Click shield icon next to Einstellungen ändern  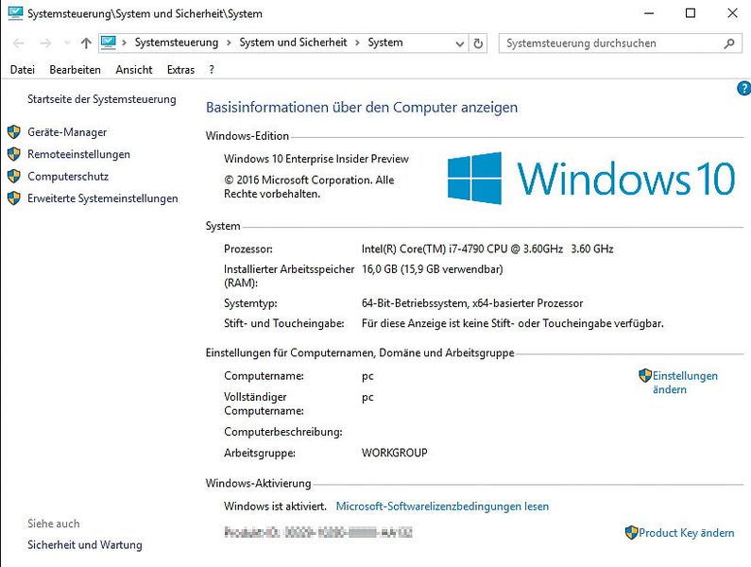pyautogui.click(x=645, y=375)
